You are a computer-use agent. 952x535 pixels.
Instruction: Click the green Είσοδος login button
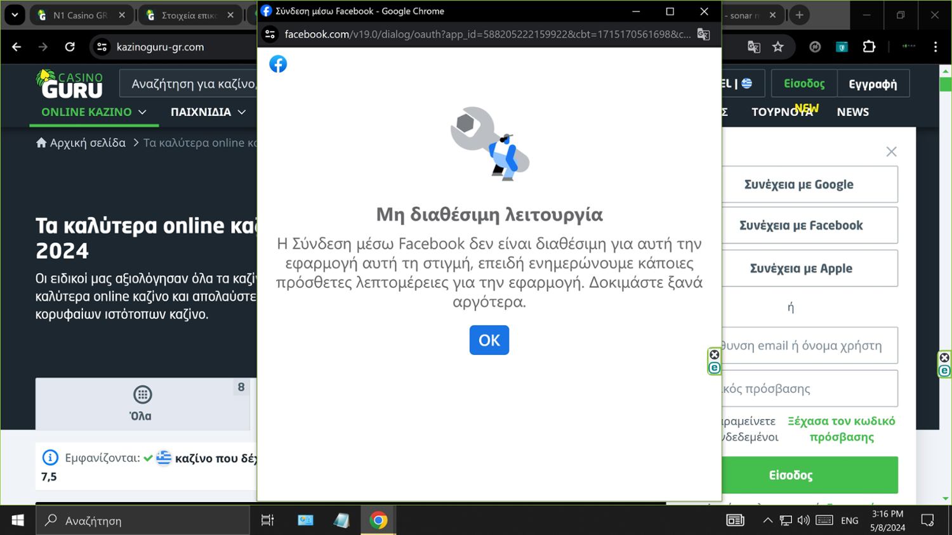point(809,475)
